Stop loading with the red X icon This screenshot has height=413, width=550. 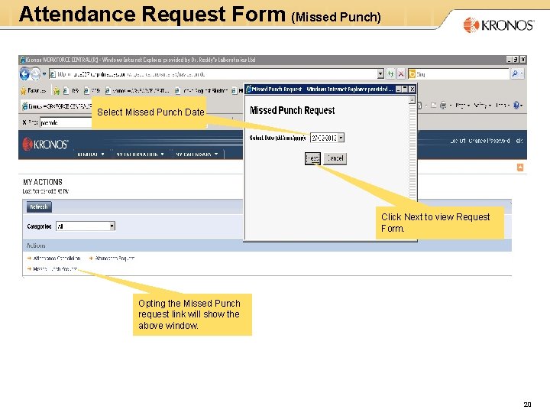[x=401, y=74]
